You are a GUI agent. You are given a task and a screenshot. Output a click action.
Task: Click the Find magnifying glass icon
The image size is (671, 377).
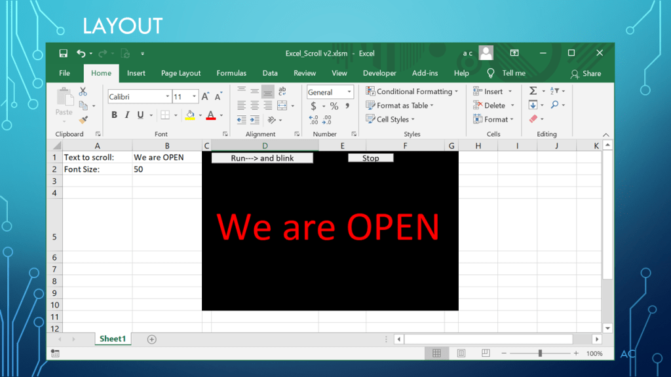[554, 105]
